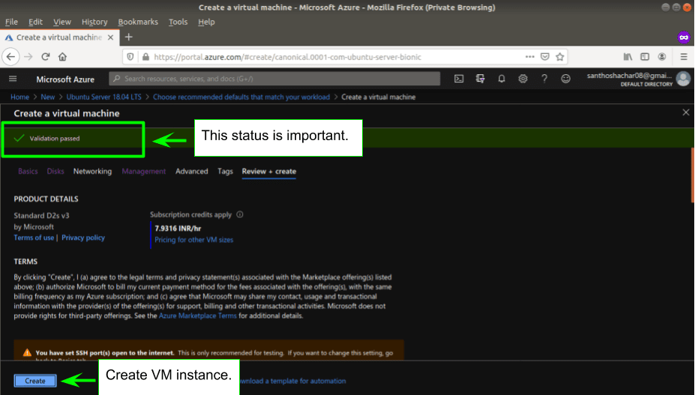This screenshot has width=695, height=395.
Task: Click the account email santhoshachar08
Action: pos(630,76)
